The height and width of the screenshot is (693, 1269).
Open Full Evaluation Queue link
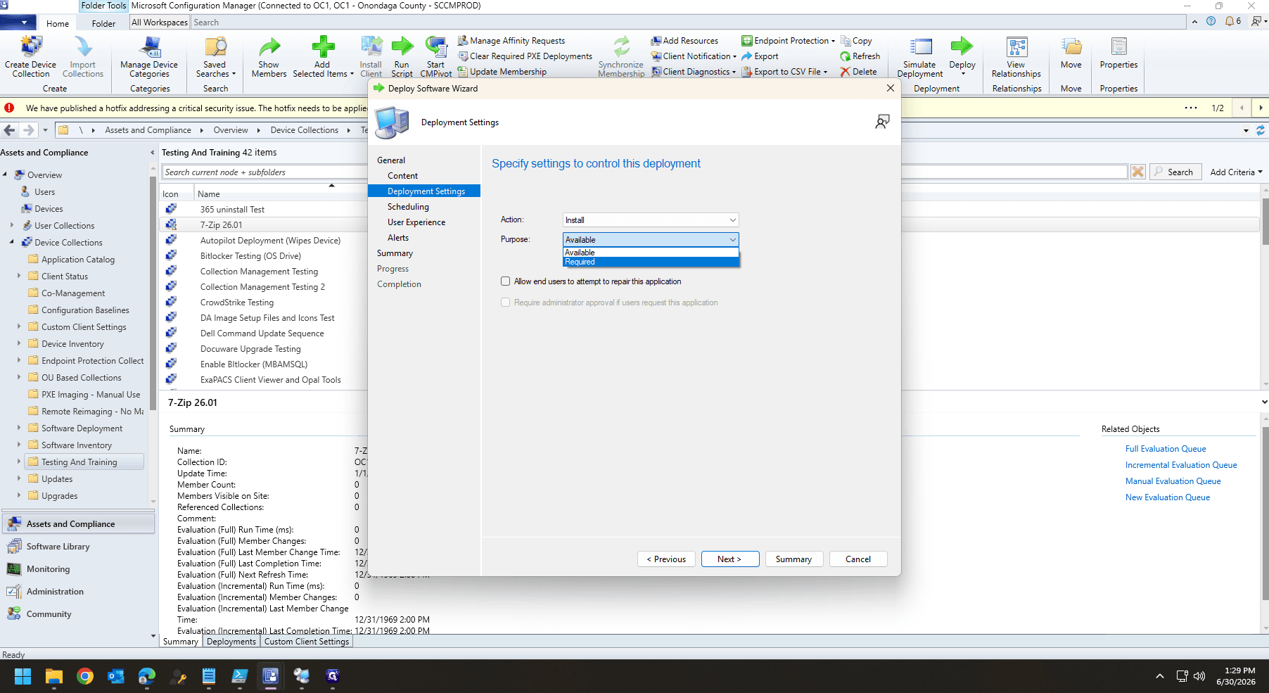1166,449
